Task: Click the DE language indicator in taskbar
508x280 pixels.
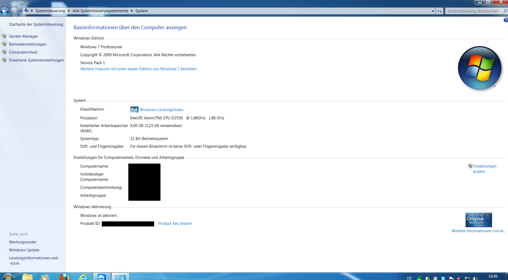Action: click(409, 278)
